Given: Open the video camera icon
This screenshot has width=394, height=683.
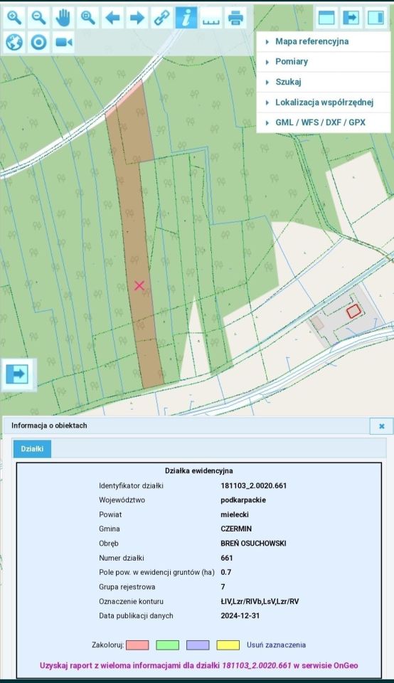Looking at the screenshot, I should (63, 42).
